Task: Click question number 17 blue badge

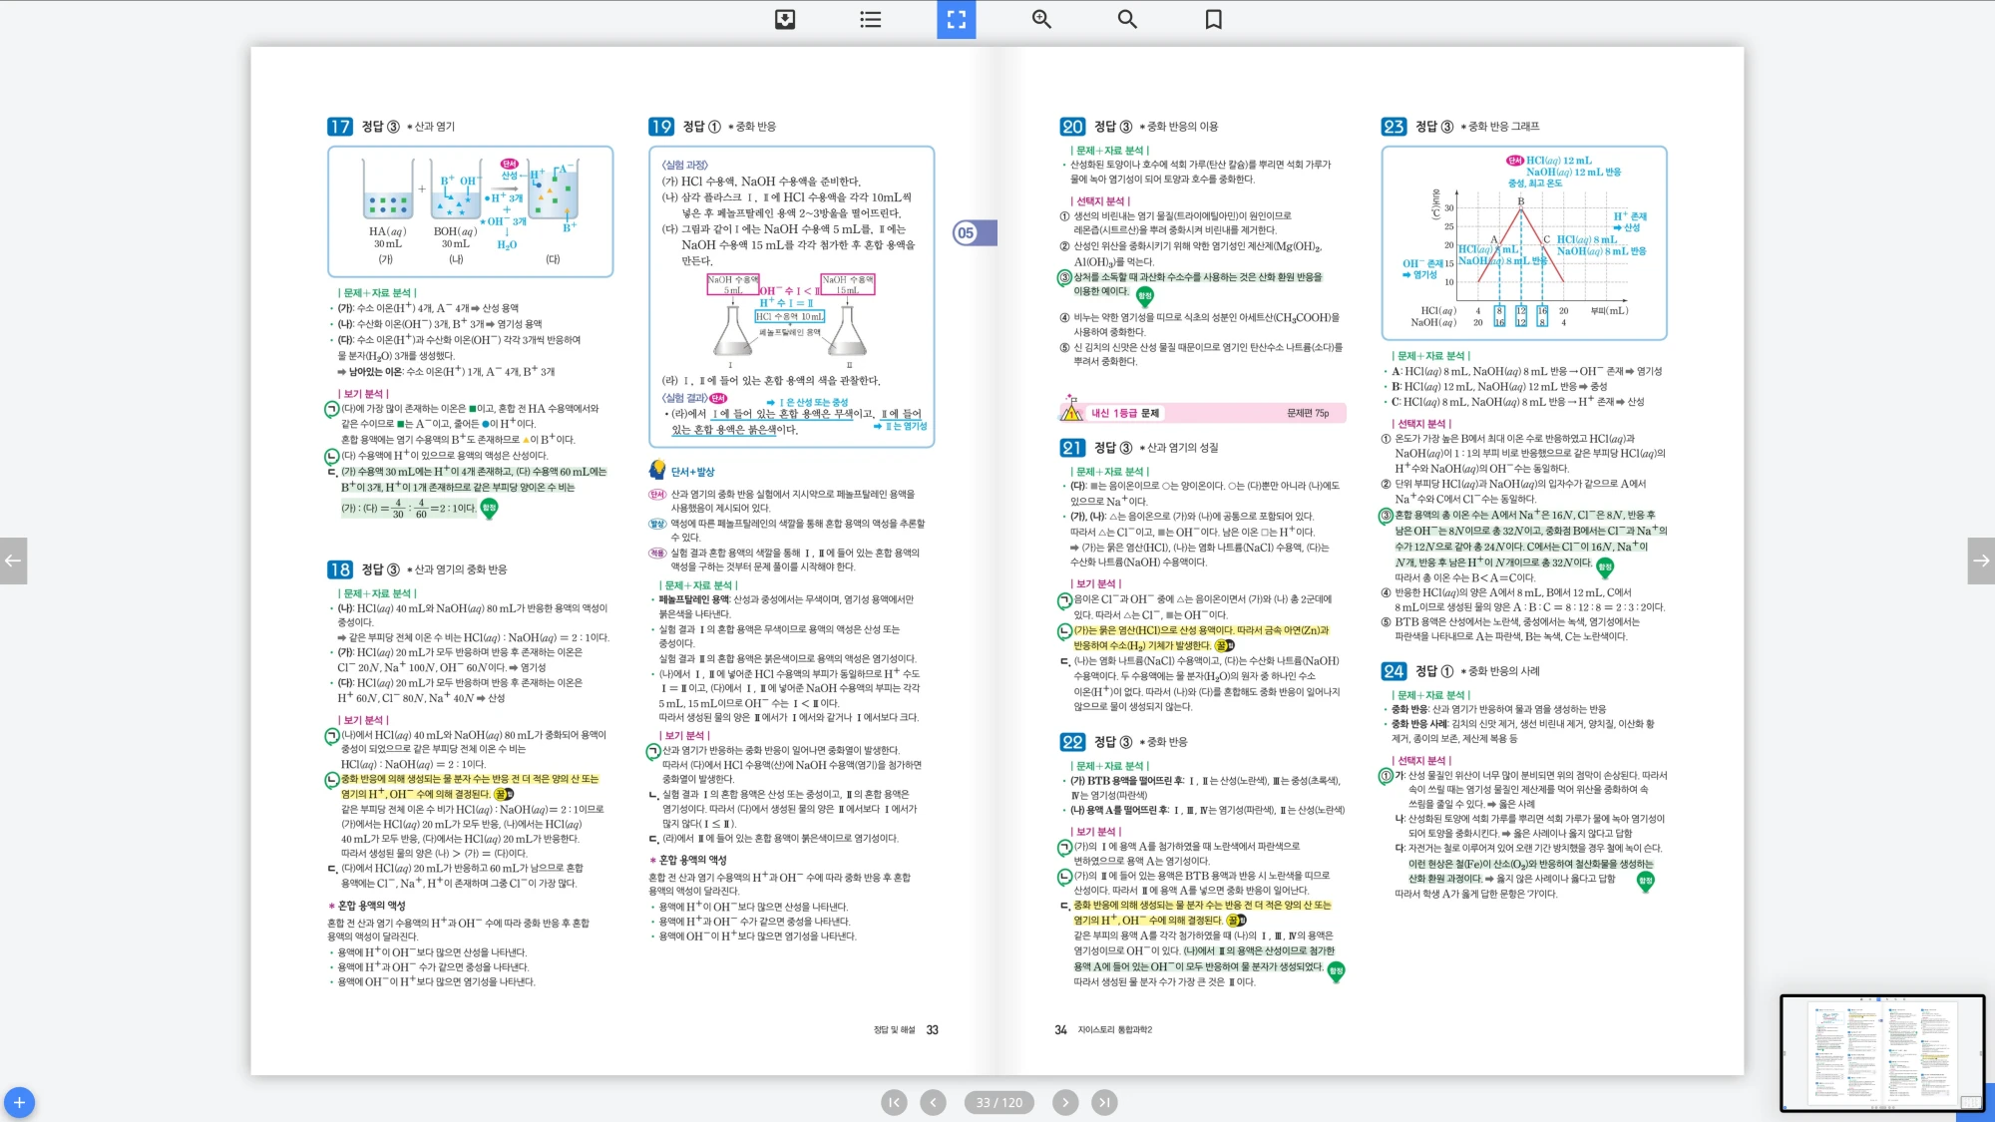Action: [339, 127]
